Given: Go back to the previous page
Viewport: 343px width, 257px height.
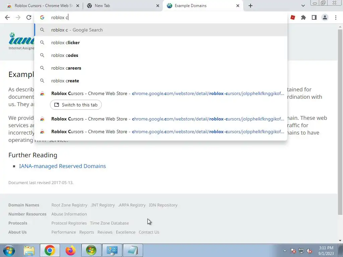Looking at the screenshot, I should (x=7, y=17).
